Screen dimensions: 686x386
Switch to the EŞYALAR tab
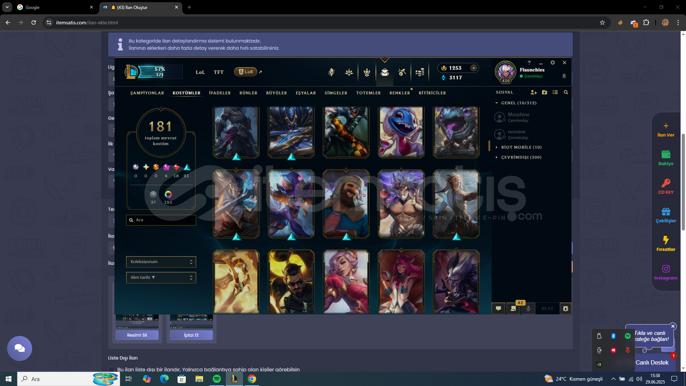(x=306, y=93)
